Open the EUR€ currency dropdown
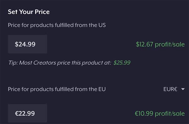Viewport: 189px width, 124px height. pos(174,89)
